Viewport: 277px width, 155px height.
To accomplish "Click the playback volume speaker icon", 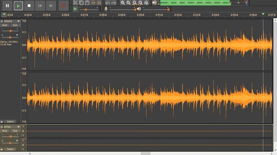I will click(139, 9).
